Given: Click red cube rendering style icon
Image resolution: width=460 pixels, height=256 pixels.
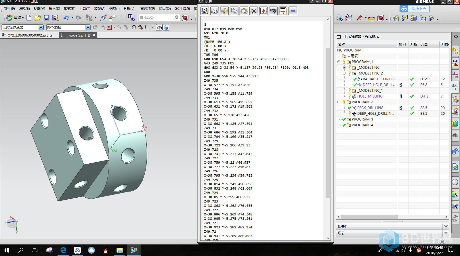Looking at the screenshot, I should pos(185,18).
